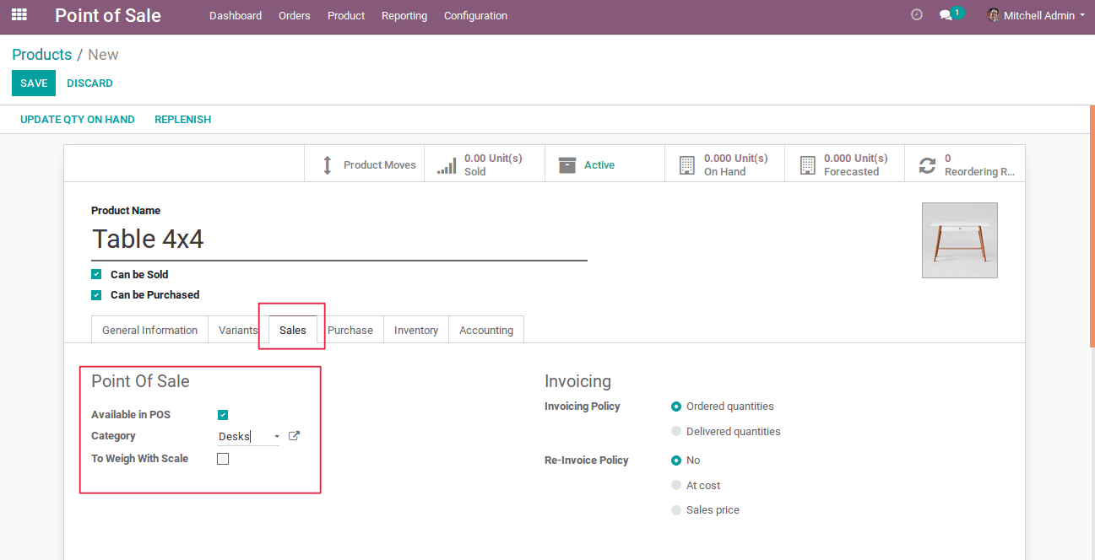Switch to the Sales tab

[x=293, y=330]
